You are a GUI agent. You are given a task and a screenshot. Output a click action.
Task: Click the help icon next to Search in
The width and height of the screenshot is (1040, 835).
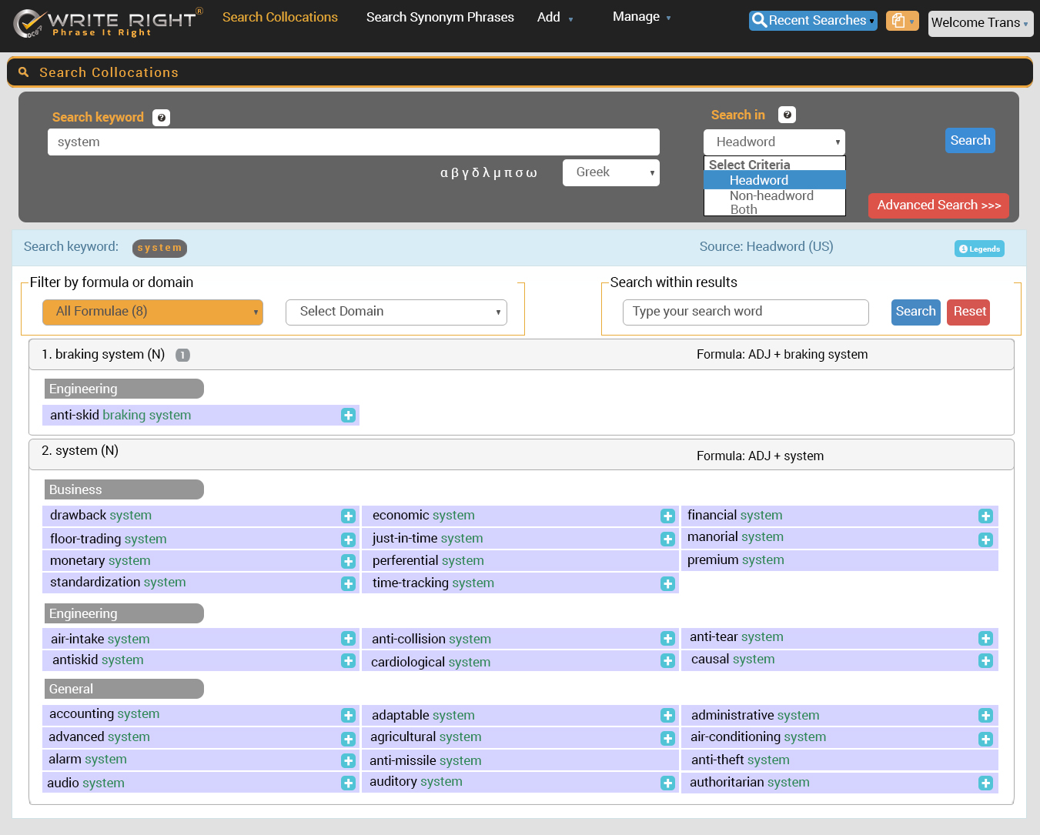tap(787, 115)
